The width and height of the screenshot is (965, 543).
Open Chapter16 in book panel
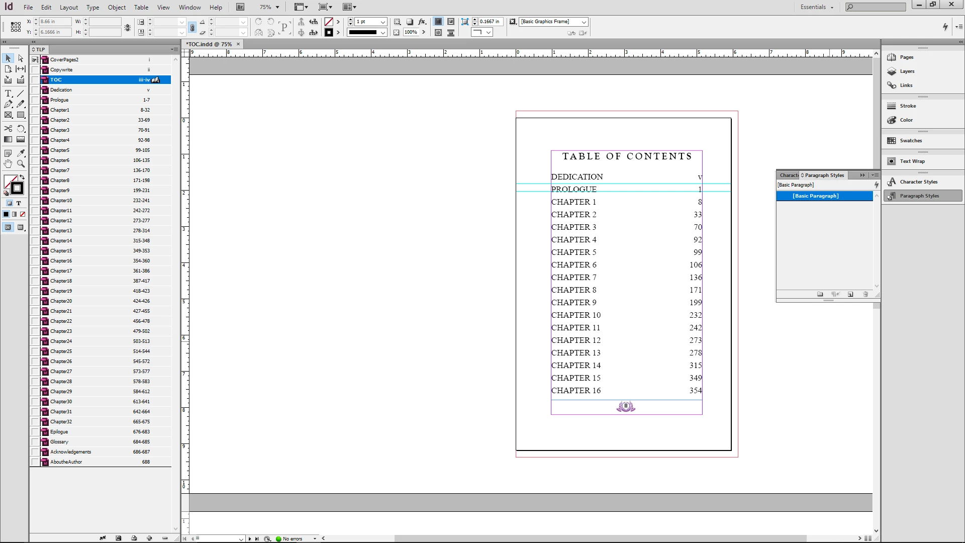[x=61, y=260]
